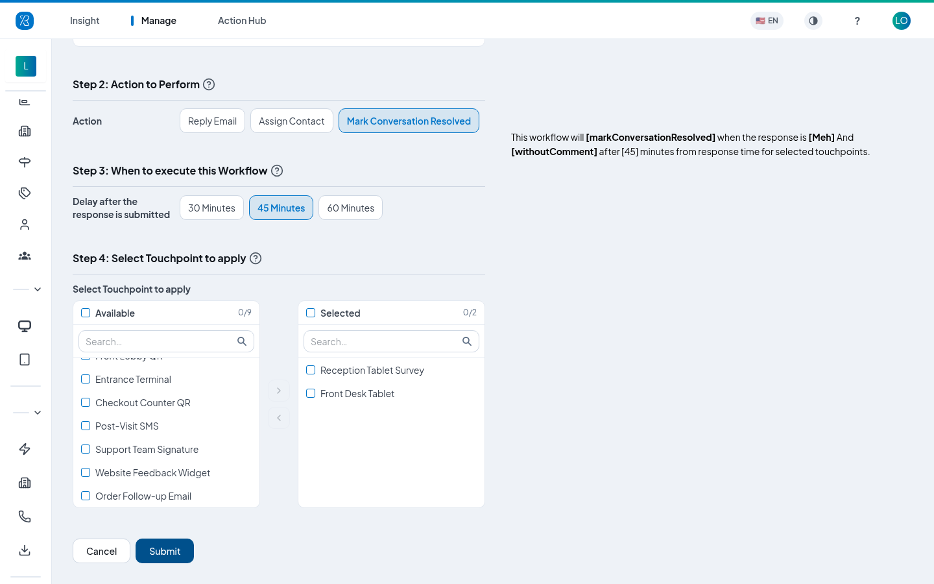
Task: Show help for Step 4: Select Touchpoint
Action: [x=256, y=258]
